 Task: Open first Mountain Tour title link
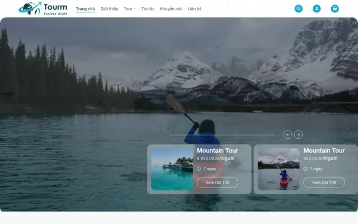218,151
